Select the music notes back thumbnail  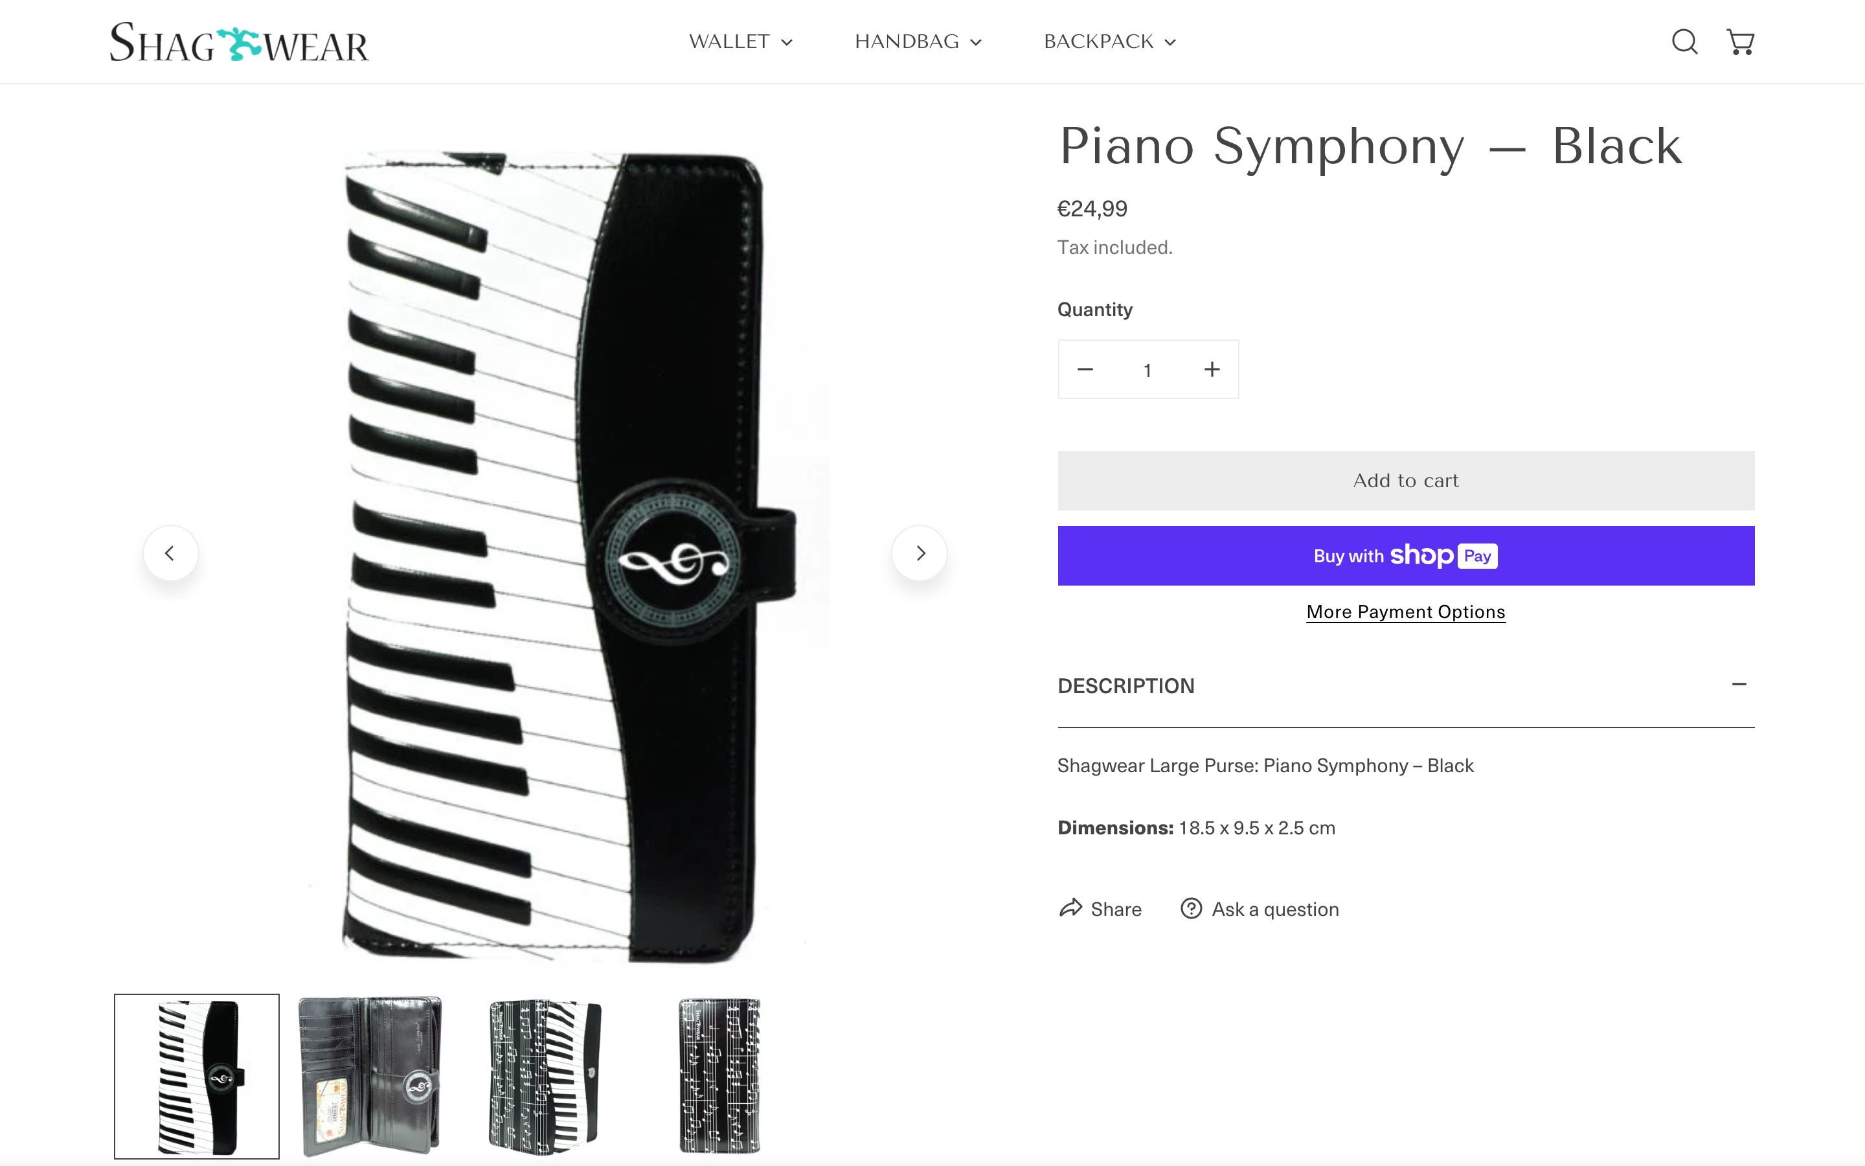[x=719, y=1077]
